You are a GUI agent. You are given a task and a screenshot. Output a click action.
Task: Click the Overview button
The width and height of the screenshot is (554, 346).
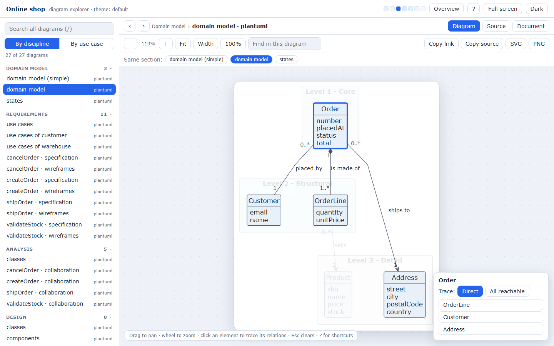pyautogui.click(x=446, y=9)
